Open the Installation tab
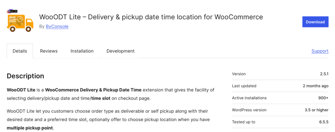The image size is (335, 132). [x=82, y=51]
